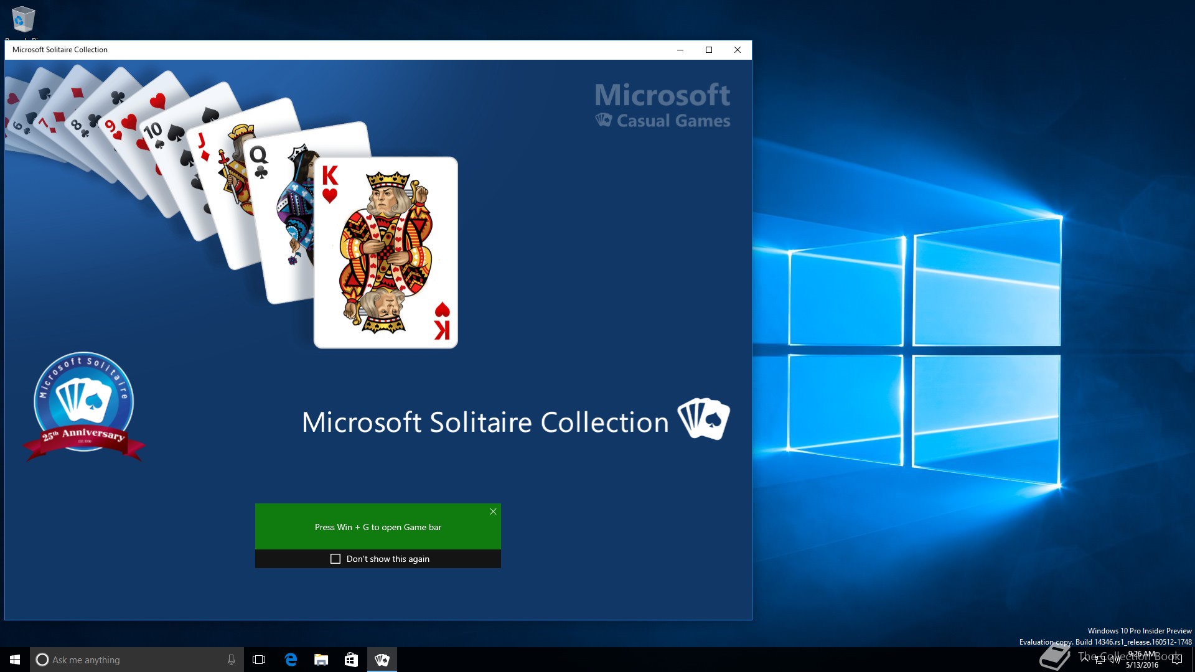
Task: Click the Cortana circle icon in search box
Action: tap(42, 660)
